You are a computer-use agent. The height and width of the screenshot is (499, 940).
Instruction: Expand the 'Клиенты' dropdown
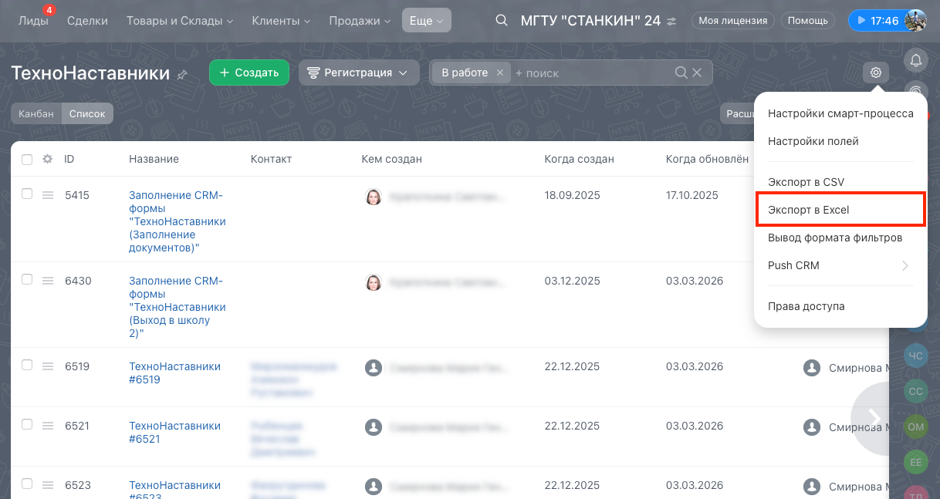(x=280, y=21)
